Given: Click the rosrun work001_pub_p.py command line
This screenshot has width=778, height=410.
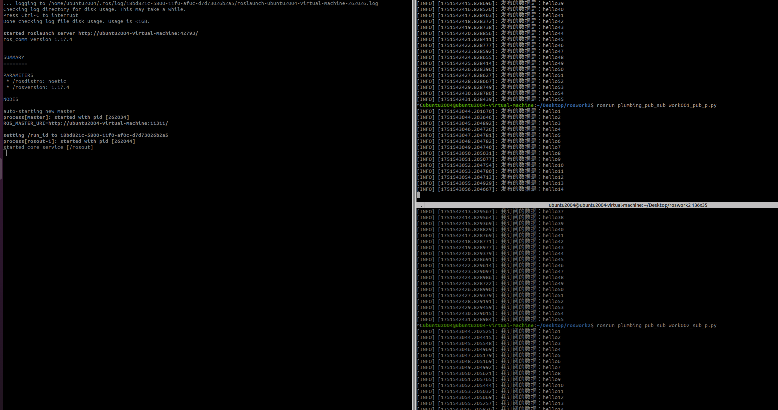Looking at the screenshot, I should tap(656, 105).
